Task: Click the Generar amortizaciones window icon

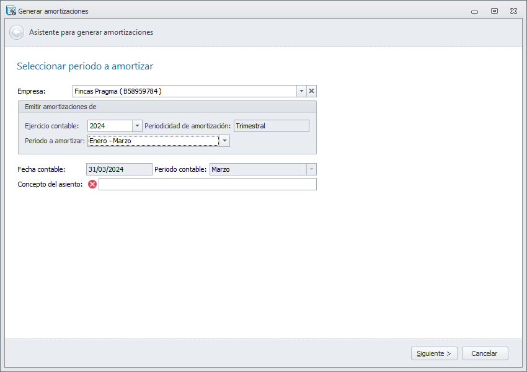Action: point(11,11)
